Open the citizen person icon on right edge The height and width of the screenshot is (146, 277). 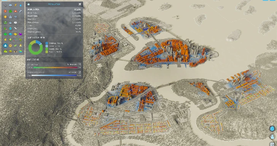tap(272, 137)
